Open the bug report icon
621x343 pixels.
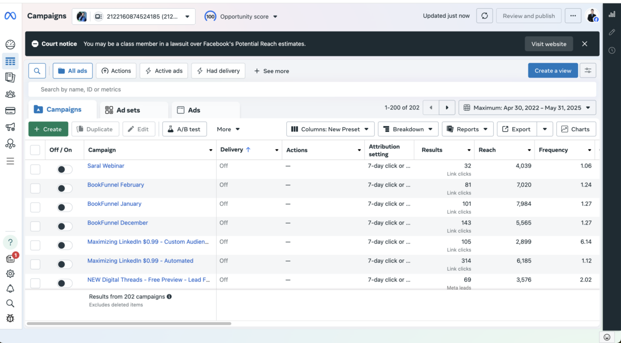click(x=10, y=318)
